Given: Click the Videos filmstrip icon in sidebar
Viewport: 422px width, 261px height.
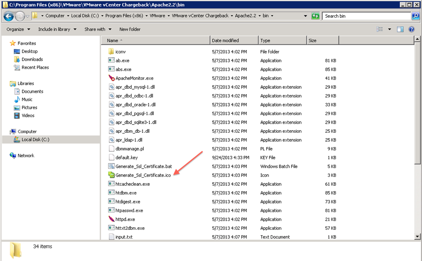Looking at the screenshot, I should click(x=16, y=115).
